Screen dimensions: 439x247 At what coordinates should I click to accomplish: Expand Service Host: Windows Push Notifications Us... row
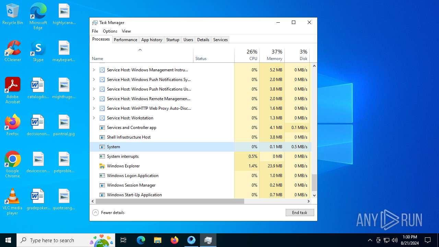tap(94, 89)
